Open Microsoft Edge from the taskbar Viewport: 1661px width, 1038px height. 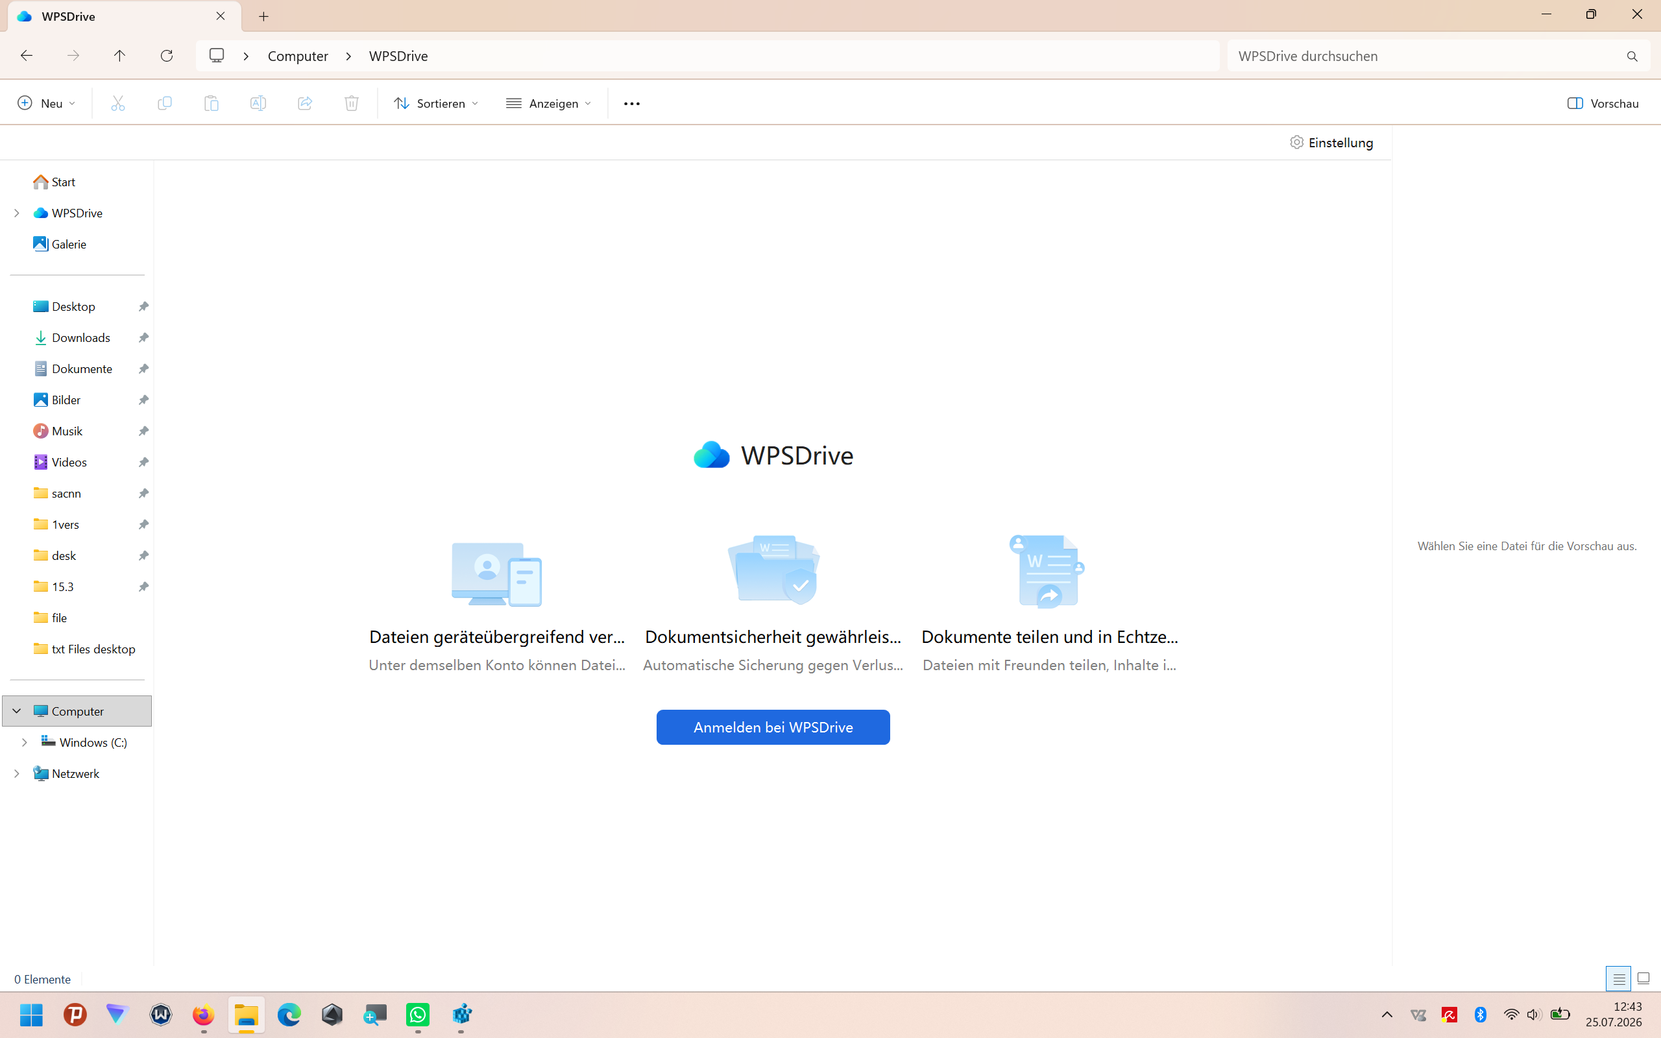pyautogui.click(x=289, y=1014)
